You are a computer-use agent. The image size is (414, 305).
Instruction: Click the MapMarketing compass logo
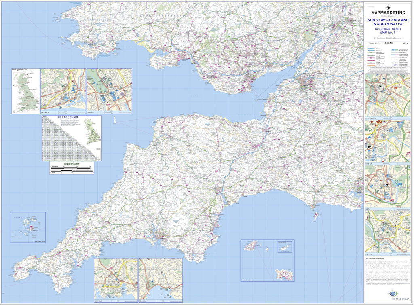(x=388, y=8)
